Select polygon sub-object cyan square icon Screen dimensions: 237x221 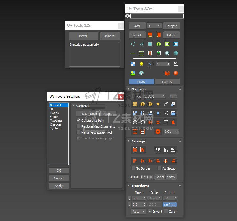tap(150, 44)
